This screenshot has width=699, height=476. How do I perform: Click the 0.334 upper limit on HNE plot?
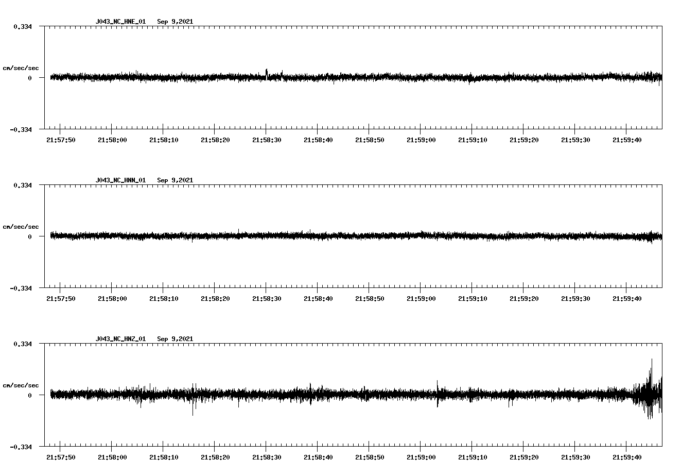23,27
